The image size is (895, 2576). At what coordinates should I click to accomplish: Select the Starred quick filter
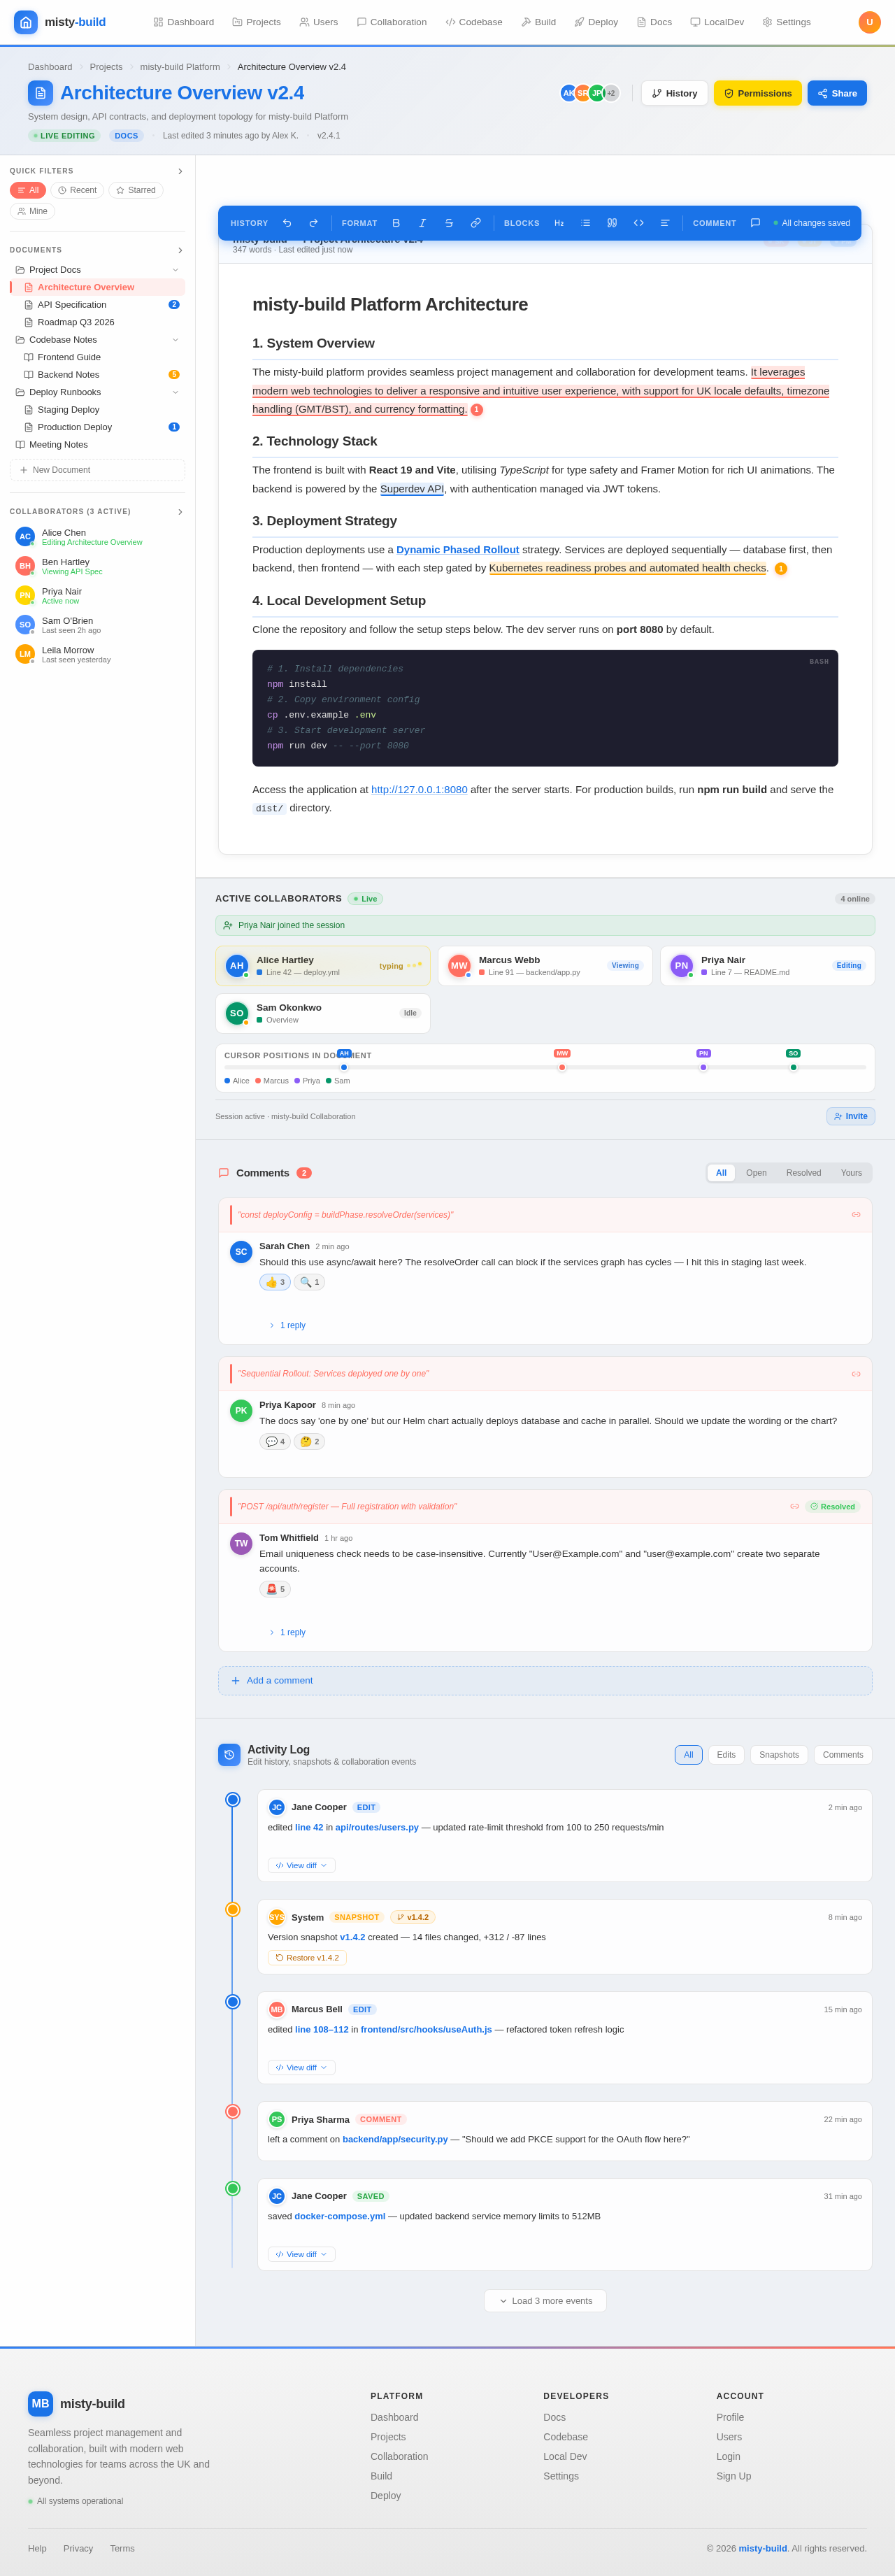(136, 190)
